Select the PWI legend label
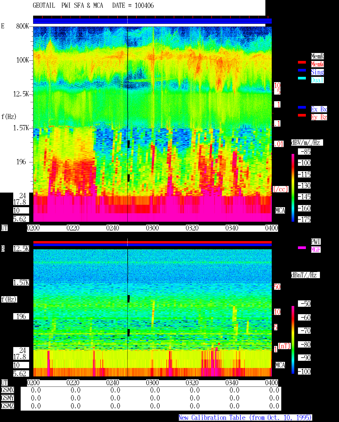 coord(316,242)
